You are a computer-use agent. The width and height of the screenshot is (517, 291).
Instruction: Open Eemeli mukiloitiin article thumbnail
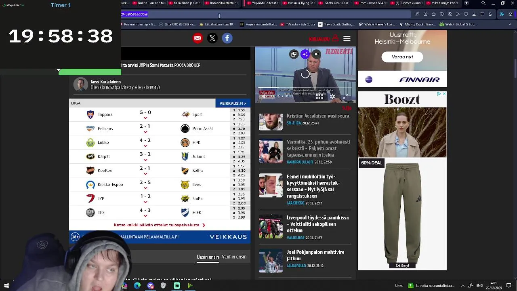[x=271, y=186]
